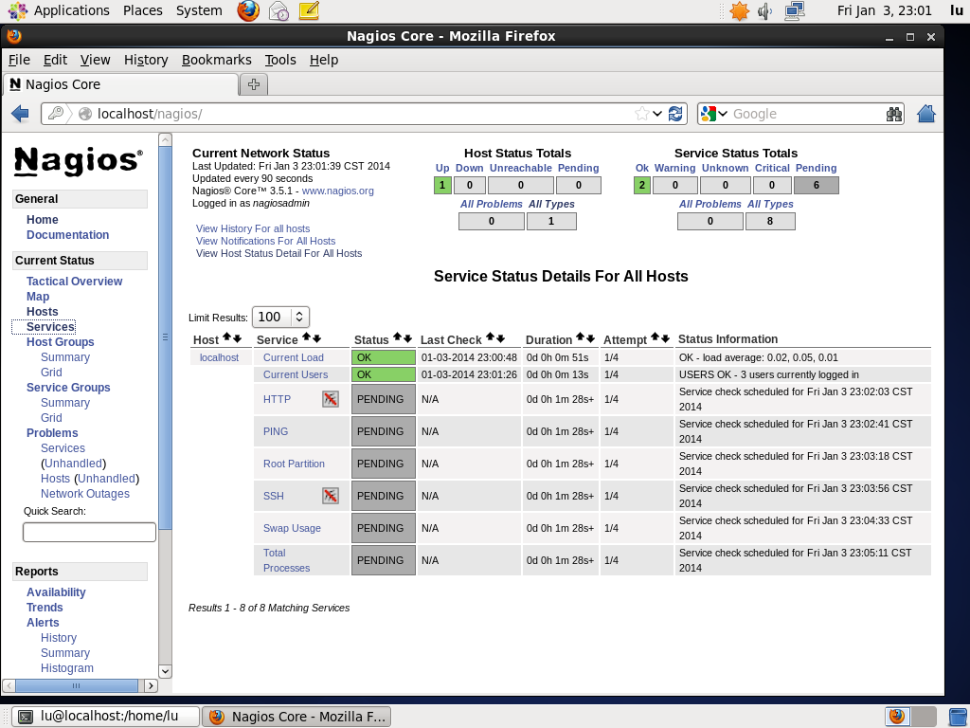Open the Bookmarks menu
Image resolution: width=970 pixels, height=728 pixels.
(217, 60)
